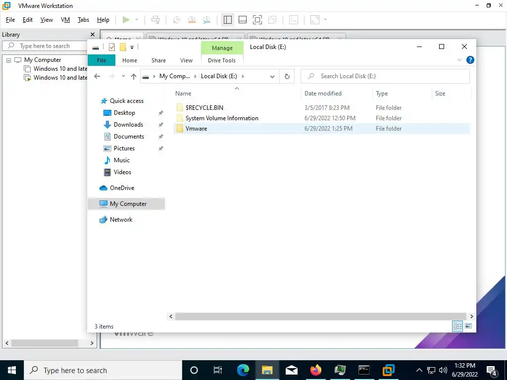Open Command Prompt from taskbar
The image size is (507, 380).
pyautogui.click(x=364, y=370)
